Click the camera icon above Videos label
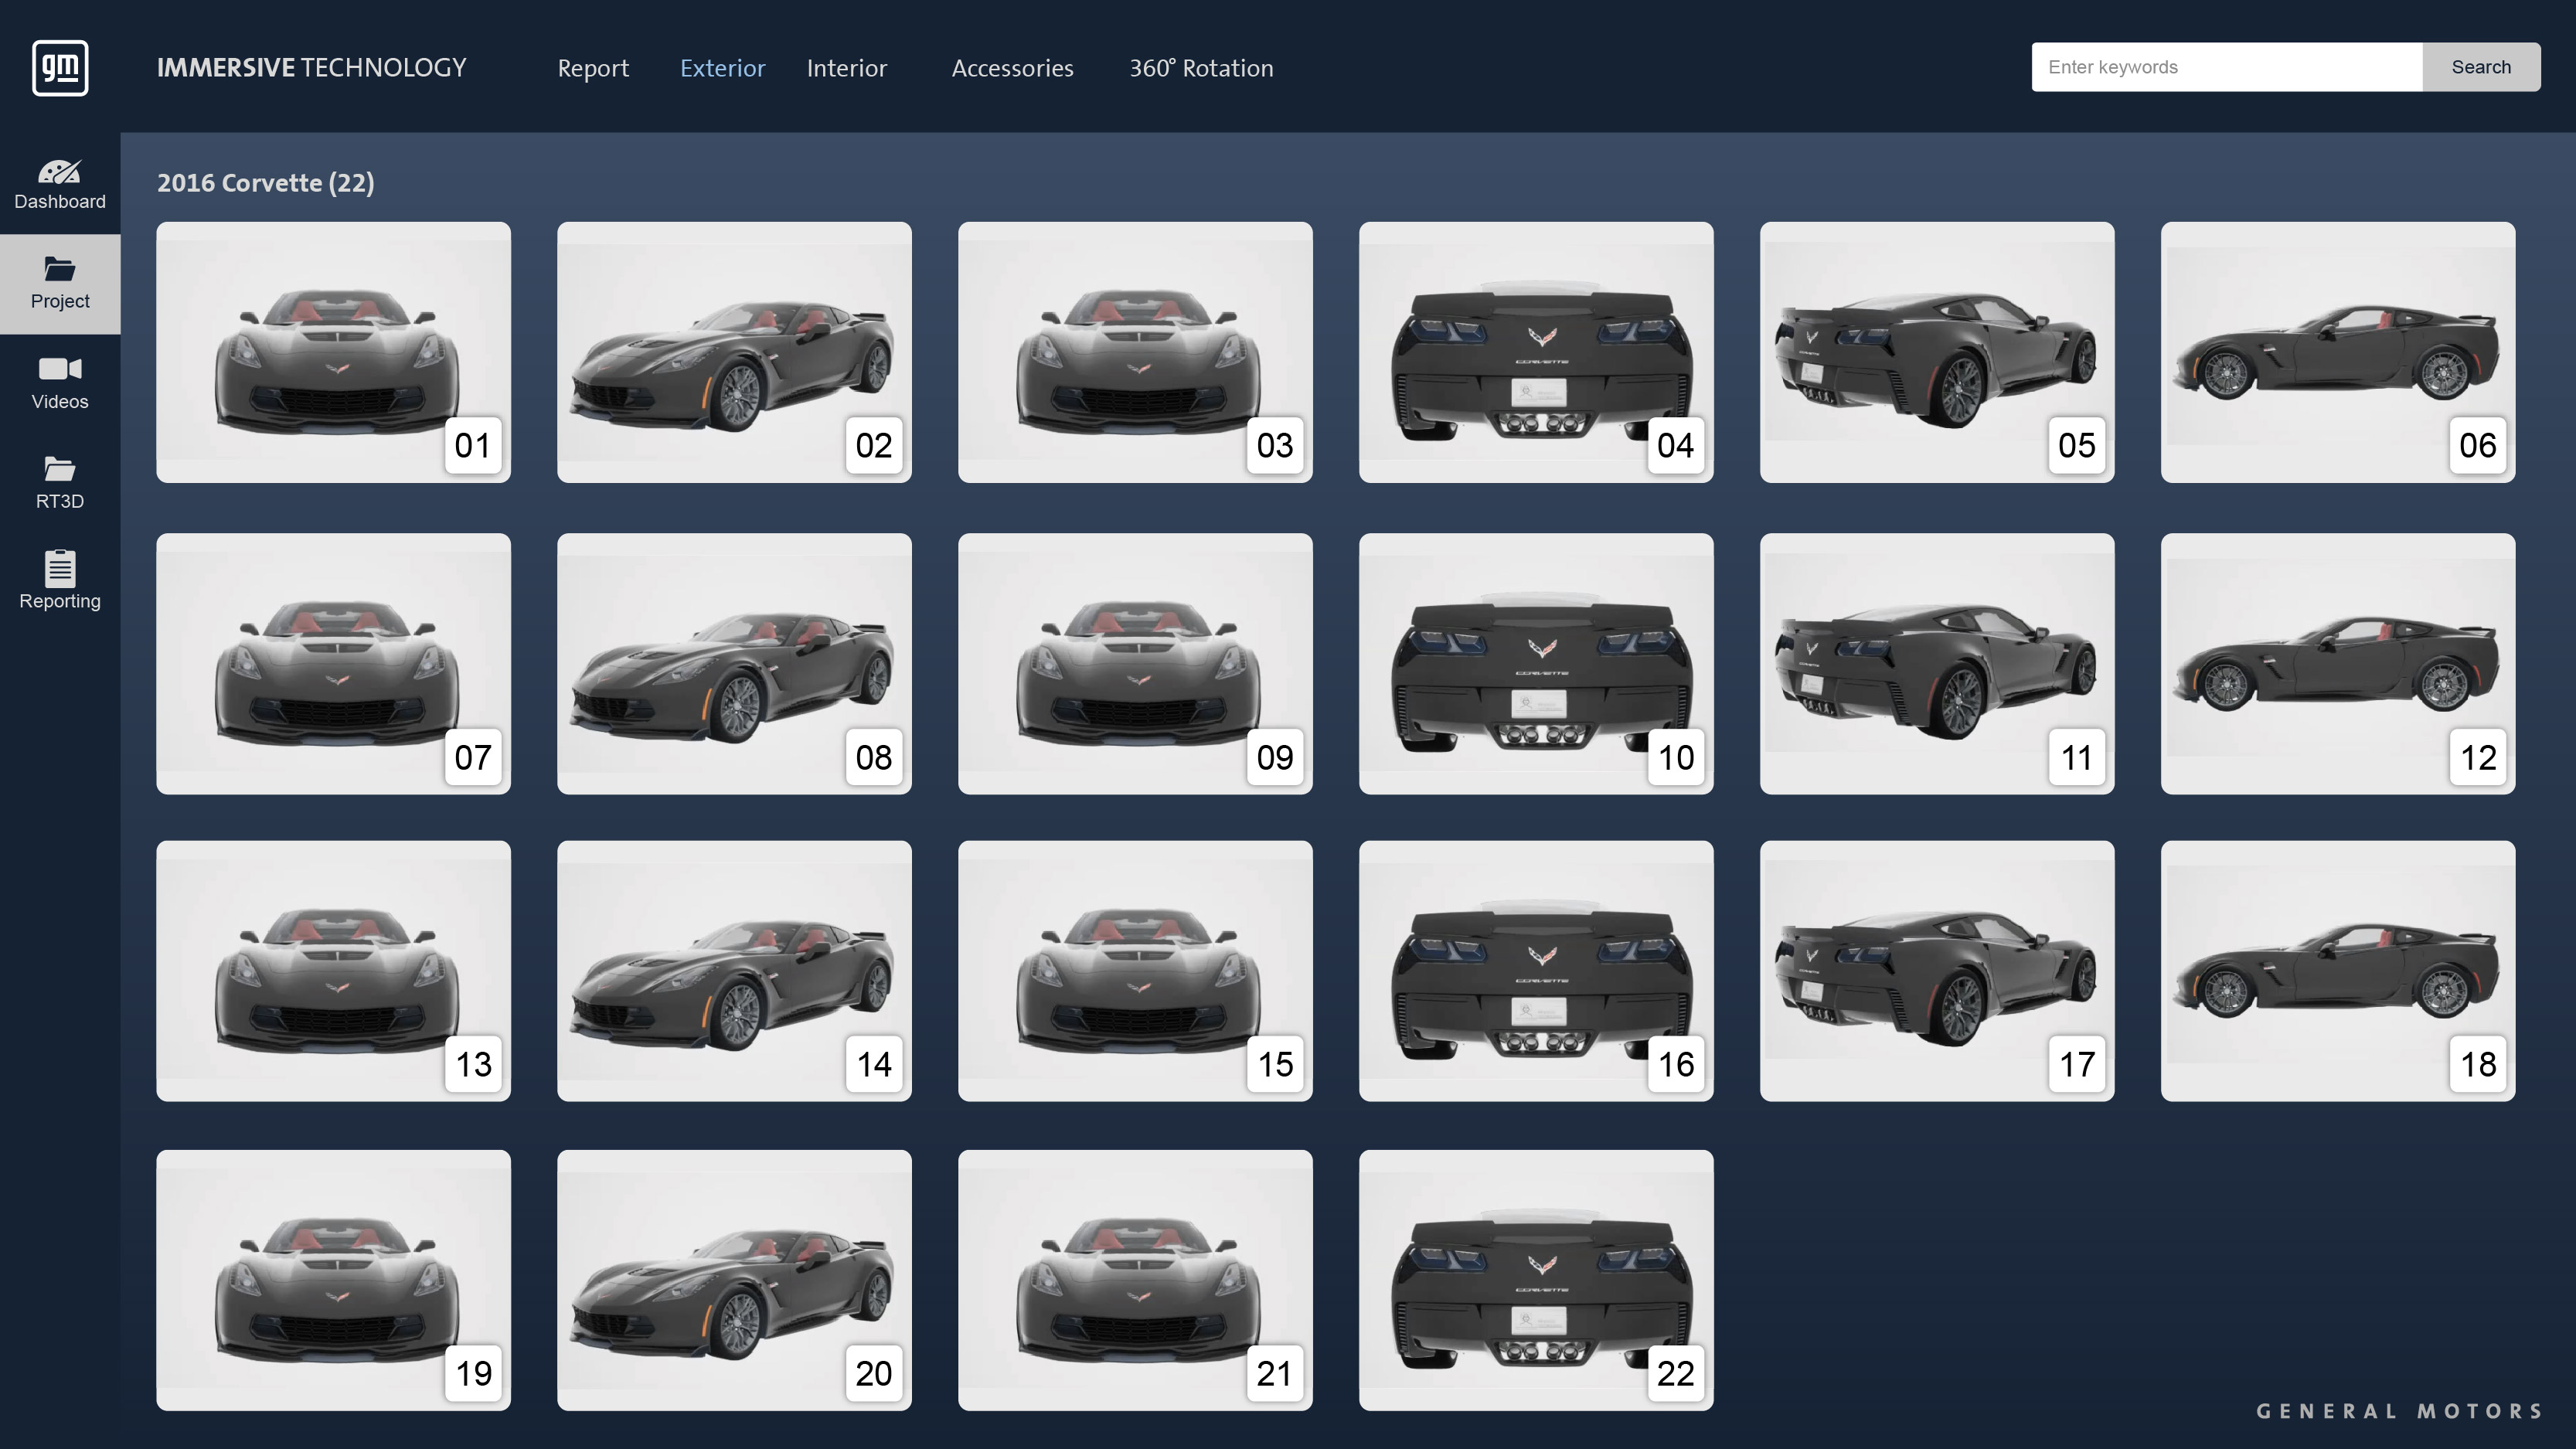The width and height of the screenshot is (2576, 1449). pyautogui.click(x=60, y=368)
